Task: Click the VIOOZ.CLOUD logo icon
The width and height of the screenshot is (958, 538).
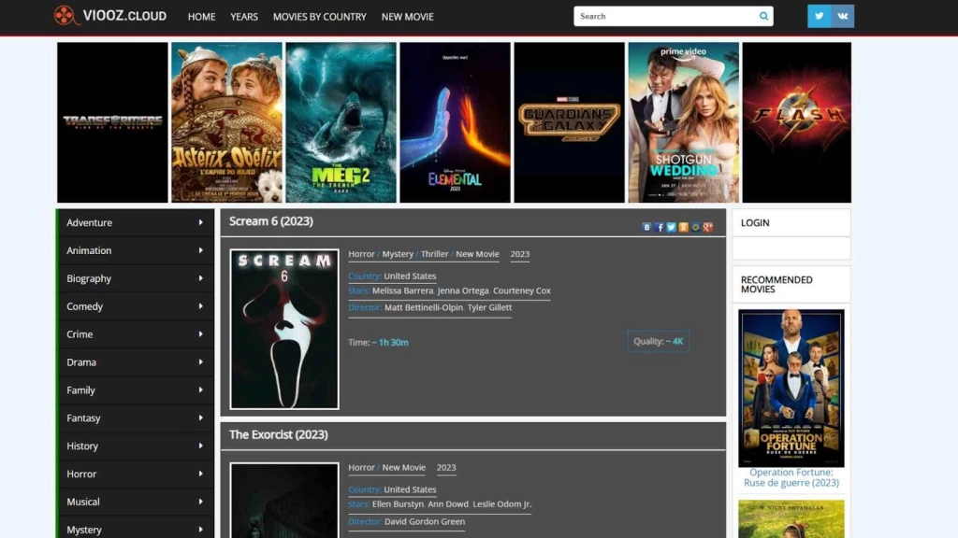Action: (63, 16)
